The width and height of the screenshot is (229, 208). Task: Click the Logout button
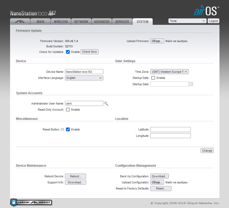click(x=213, y=21)
